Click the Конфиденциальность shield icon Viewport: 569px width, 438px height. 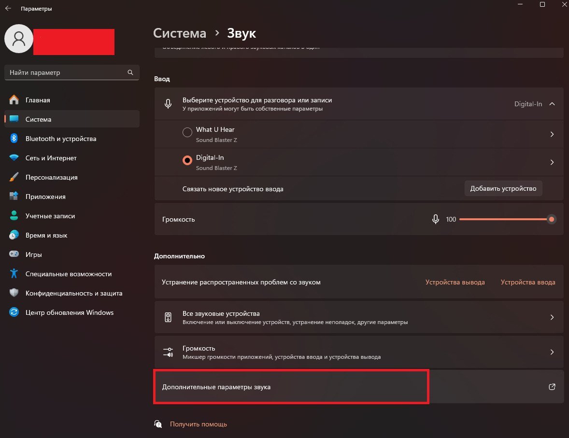[x=14, y=293]
